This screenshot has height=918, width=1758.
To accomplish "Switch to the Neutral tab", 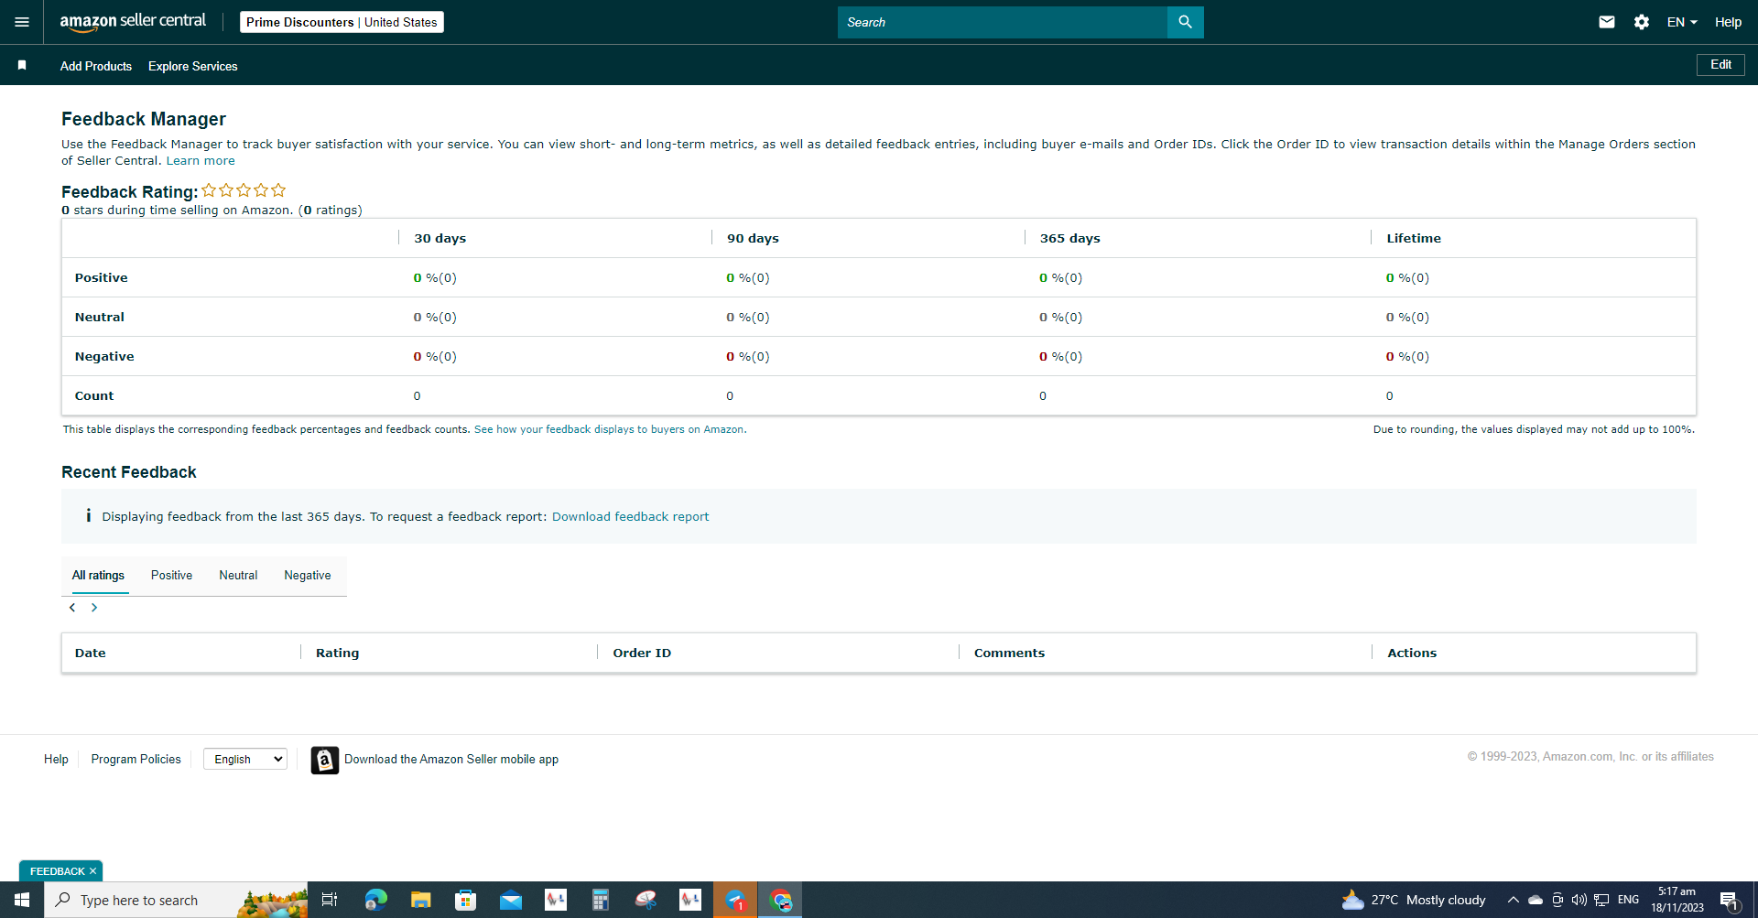I will [x=238, y=575].
